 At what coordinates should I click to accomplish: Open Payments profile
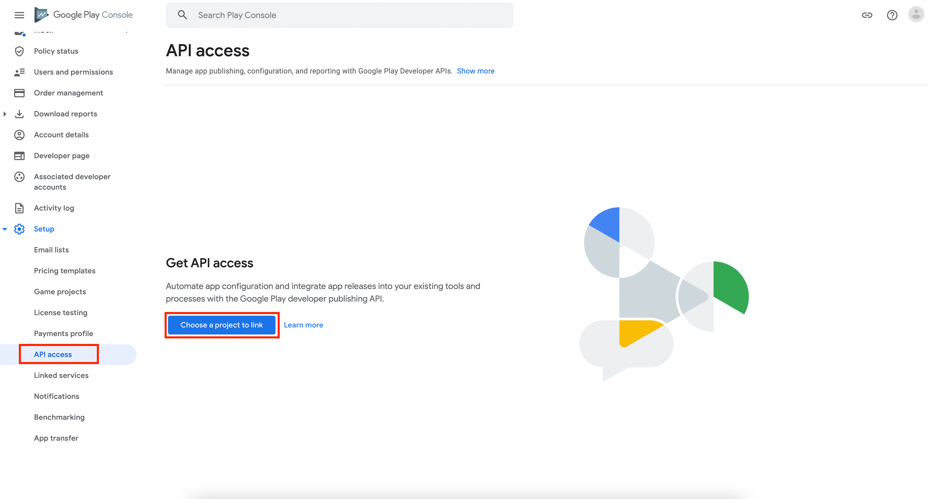64,333
